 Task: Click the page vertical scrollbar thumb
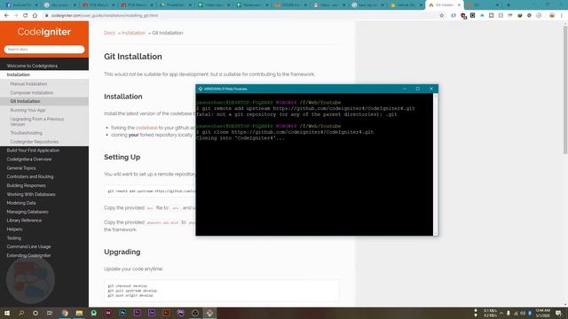pyautogui.click(x=565, y=90)
